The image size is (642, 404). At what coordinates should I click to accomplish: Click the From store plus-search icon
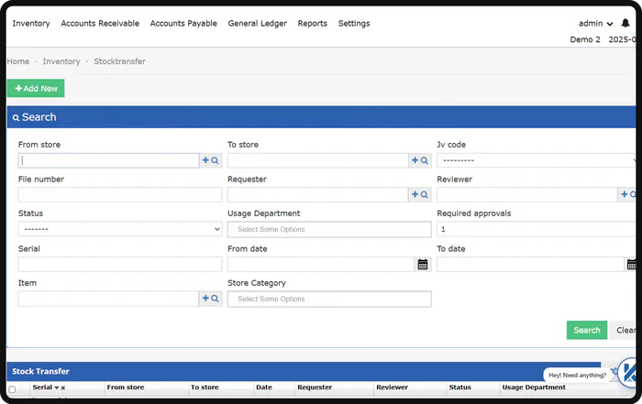tap(210, 160)
